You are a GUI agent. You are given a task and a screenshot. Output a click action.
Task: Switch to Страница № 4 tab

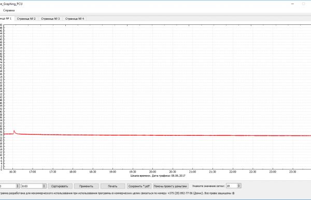tap(75, 19)
